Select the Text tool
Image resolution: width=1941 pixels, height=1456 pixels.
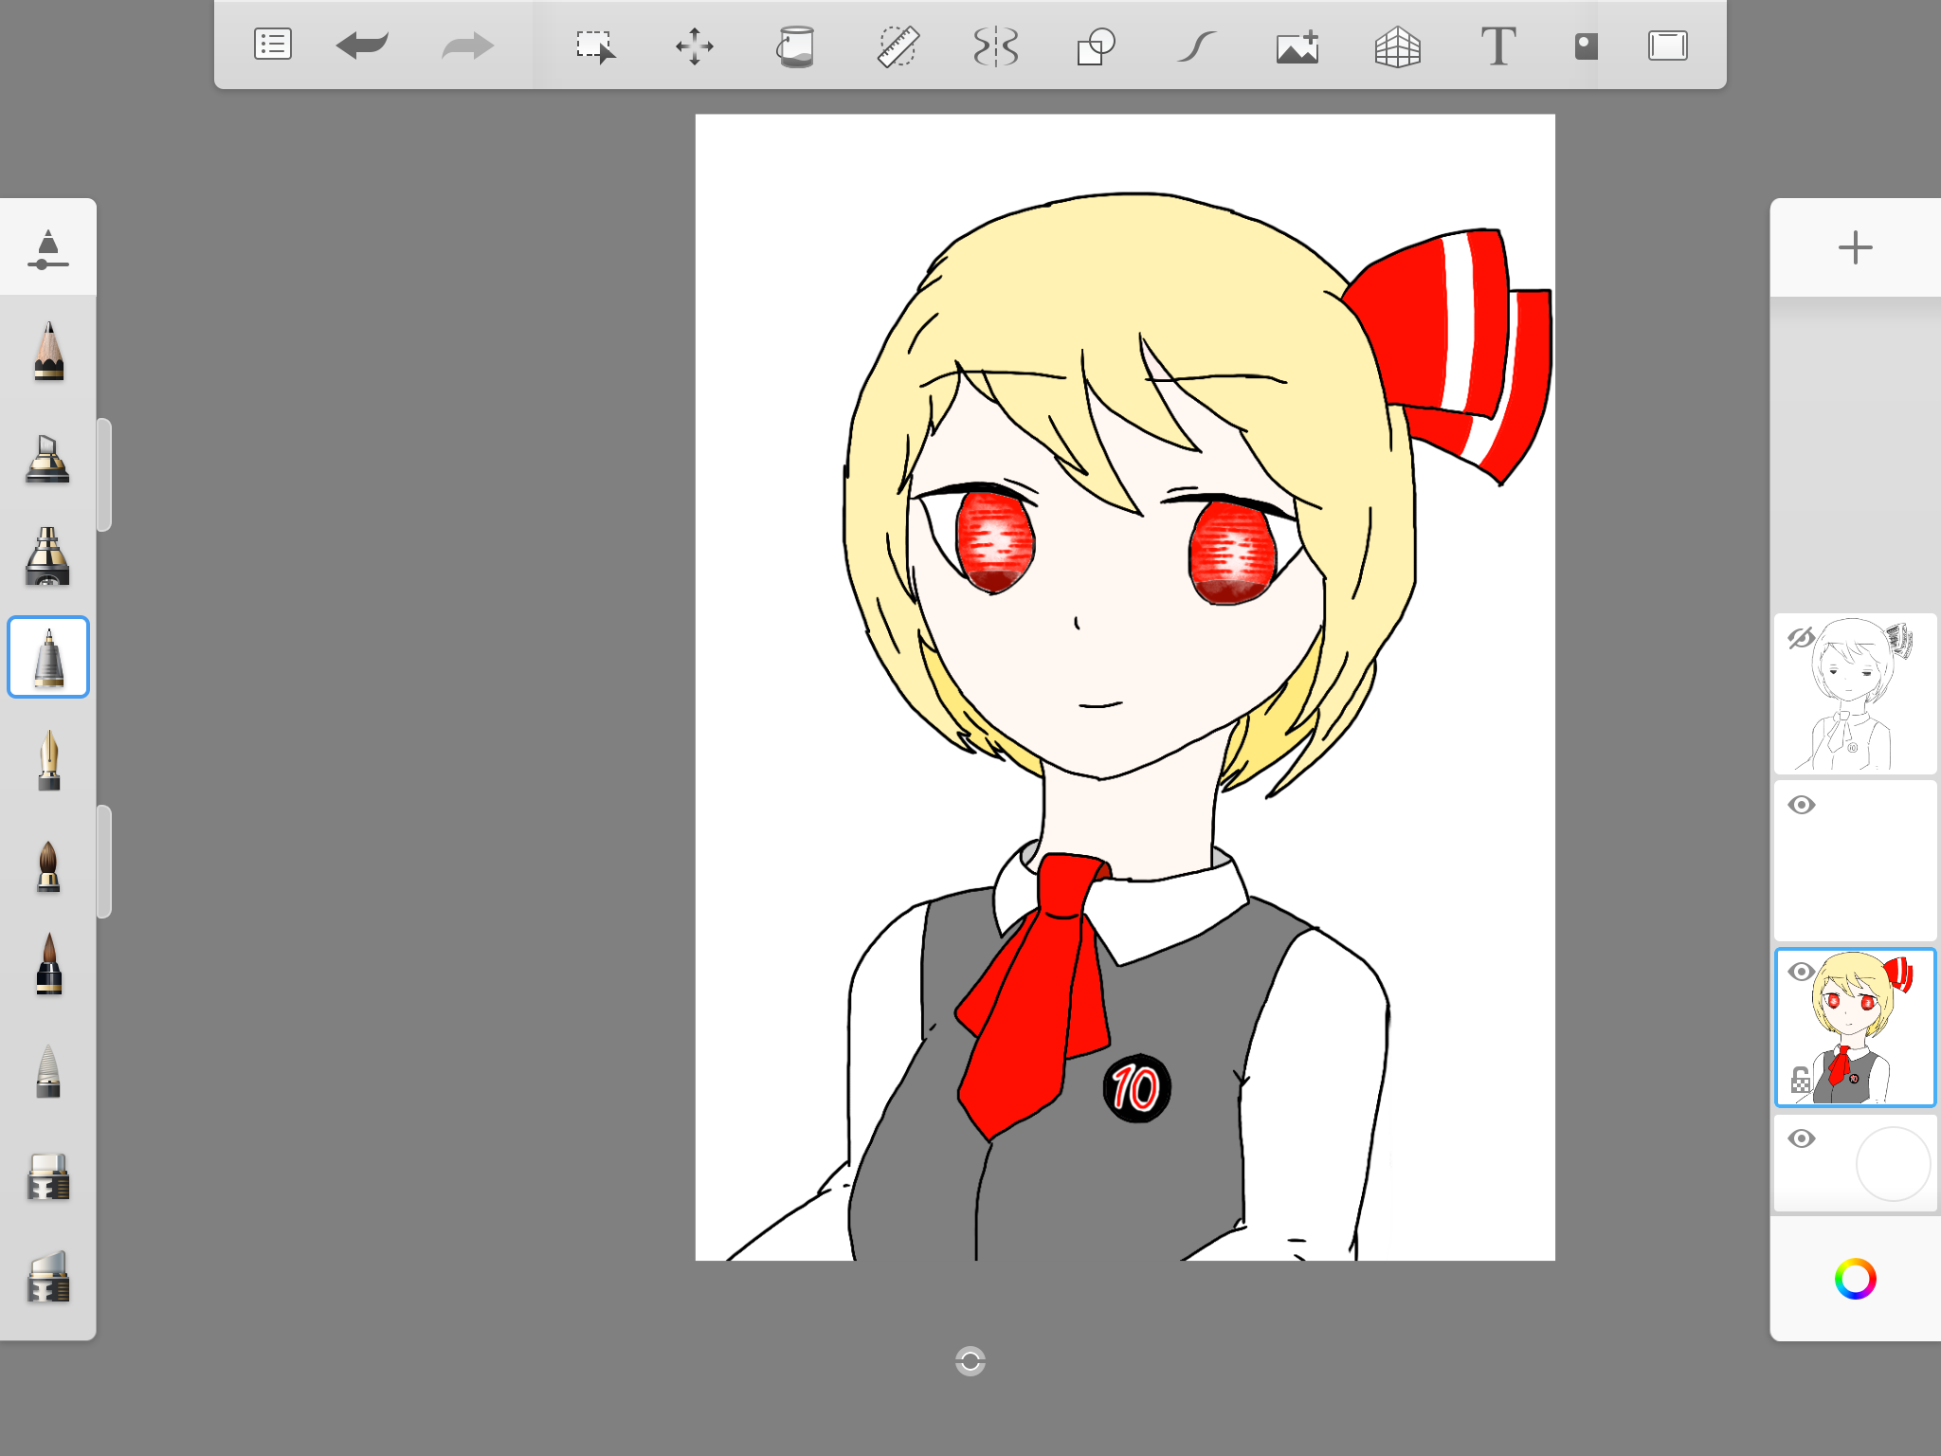[1498, 45]
